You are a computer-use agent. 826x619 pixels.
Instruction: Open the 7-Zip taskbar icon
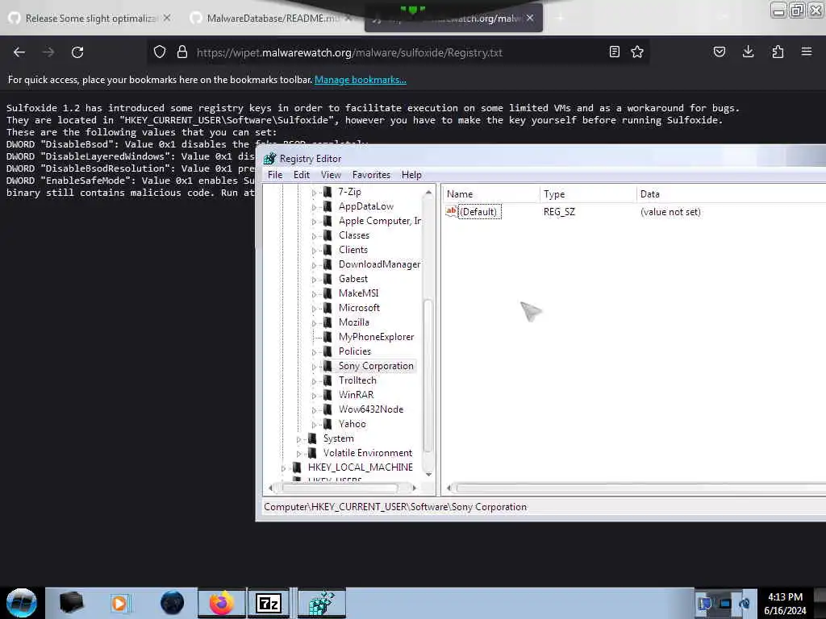pos(268,603)
